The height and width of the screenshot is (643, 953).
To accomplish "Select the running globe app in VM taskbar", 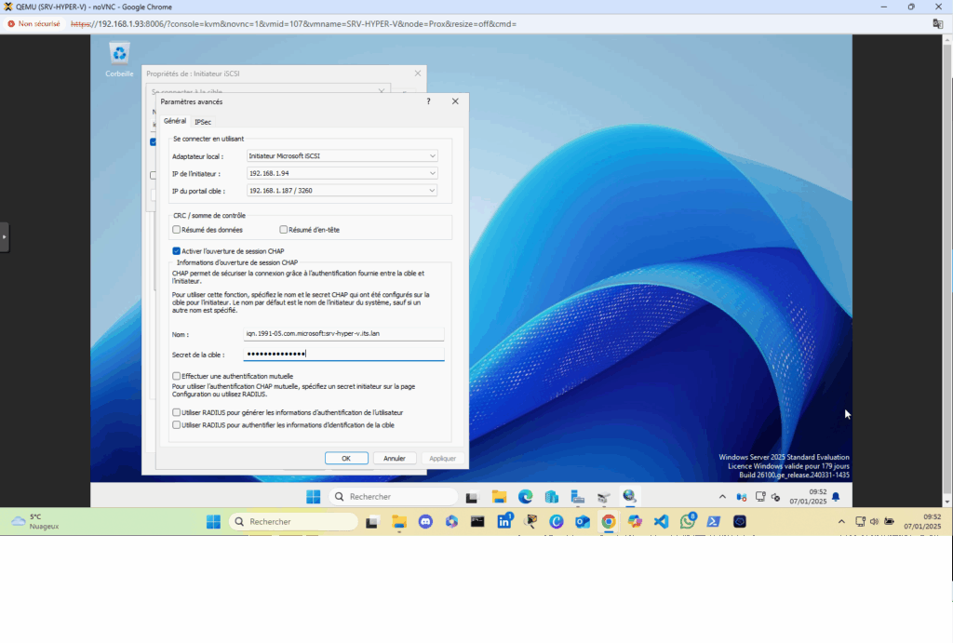I will [x=629, y=497].
